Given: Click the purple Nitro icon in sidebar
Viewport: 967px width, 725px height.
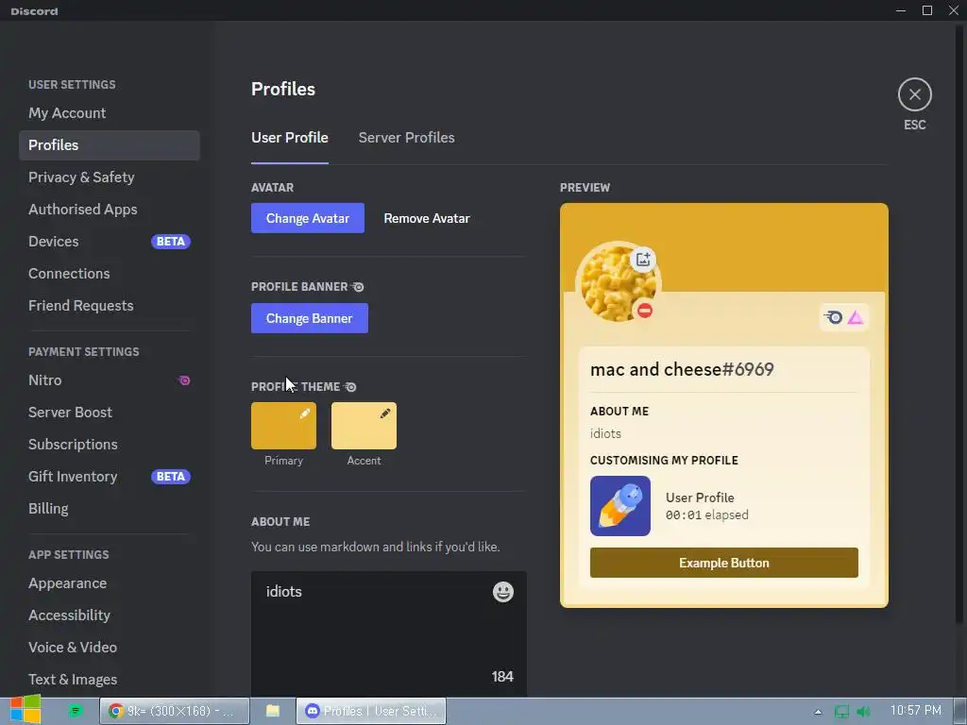Looking at the screenshot, I should pyautogui.click(x=184, y=380).
